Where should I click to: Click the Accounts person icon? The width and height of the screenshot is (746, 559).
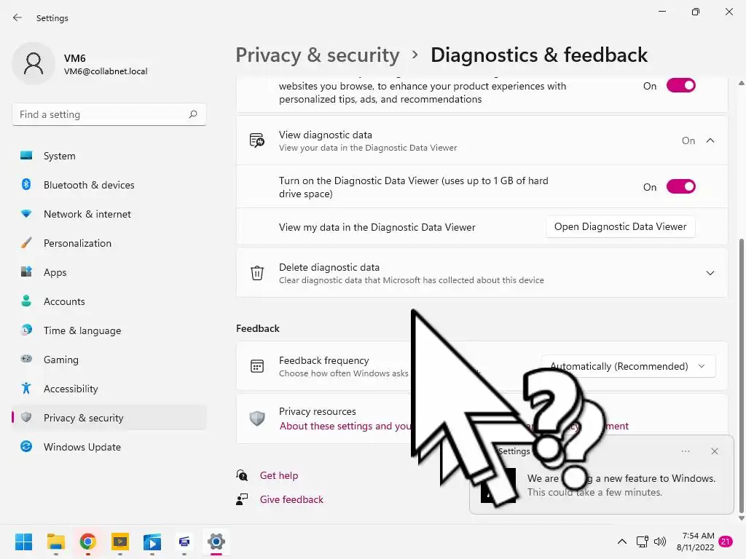[26, 301]
